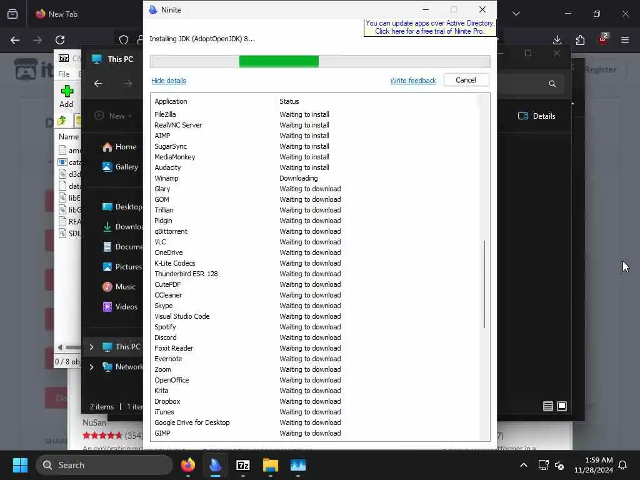The width and height of the screenshot is (640, 480).
Task: Click the Firefox recent browsing icon
Action: click(x=12, y=14)
